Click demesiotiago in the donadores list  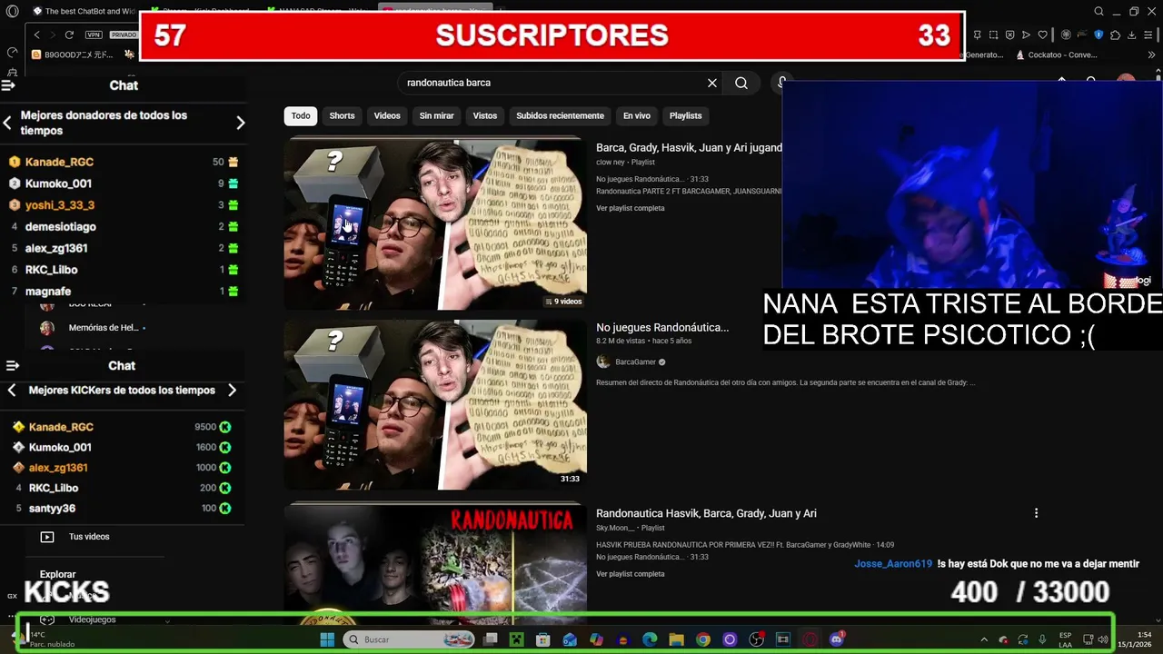(x=60, y=227)
